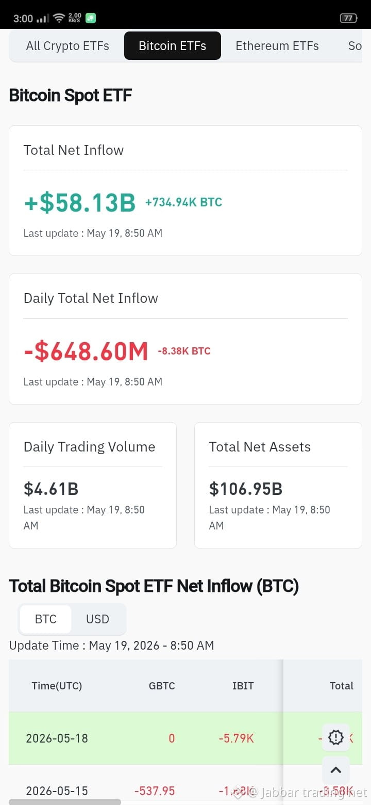The image size is (371, 805).
Task: Switch inflow table to BTC units
Action: [x=46, y=619]
